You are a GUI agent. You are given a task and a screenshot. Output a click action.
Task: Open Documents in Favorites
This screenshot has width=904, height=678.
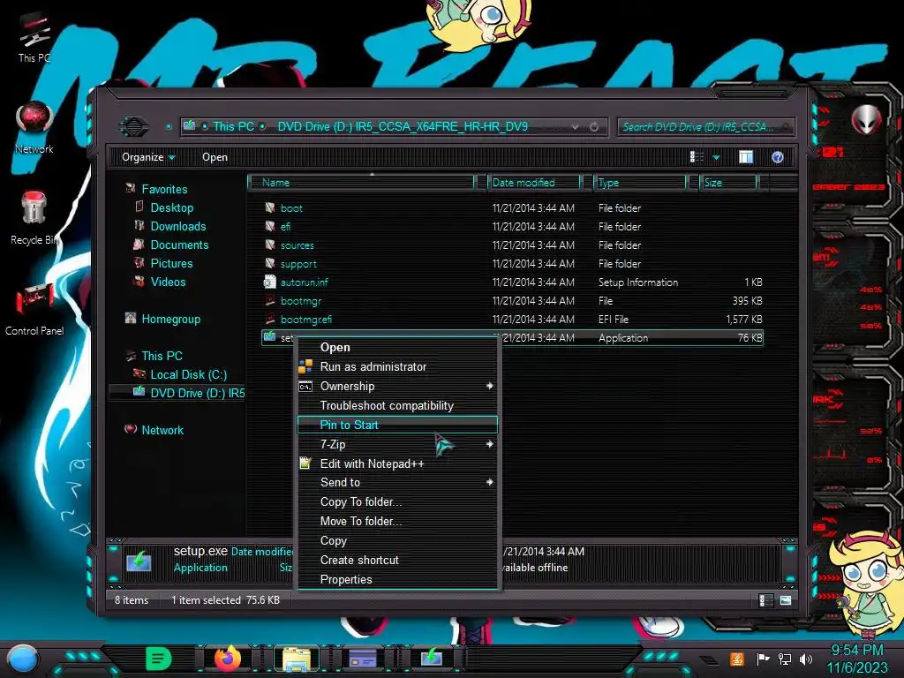(x=179, y=245)
